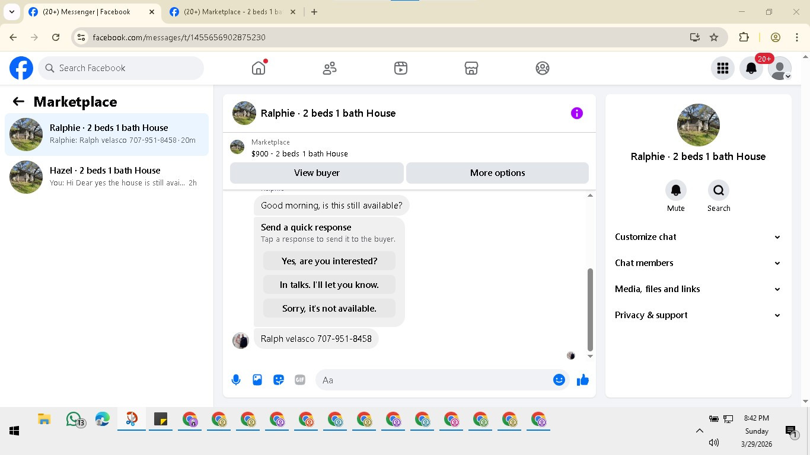View site information icon in address bar
Screen dimensions: 810x455
81,37
